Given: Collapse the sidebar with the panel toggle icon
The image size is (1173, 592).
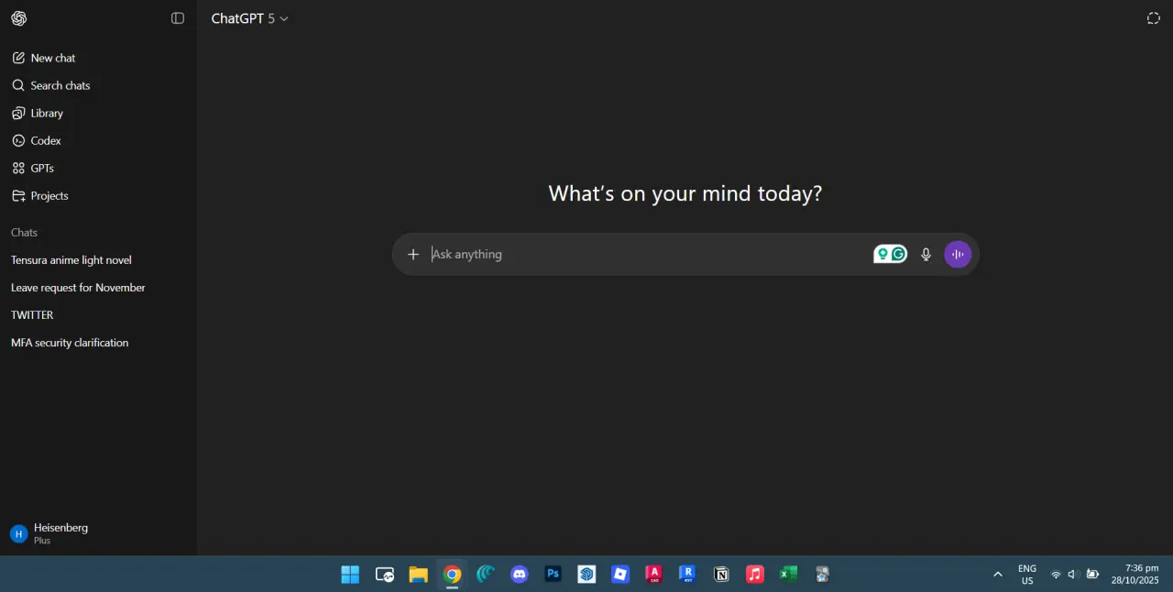Looking at the screenshot, I should point(178,18).
